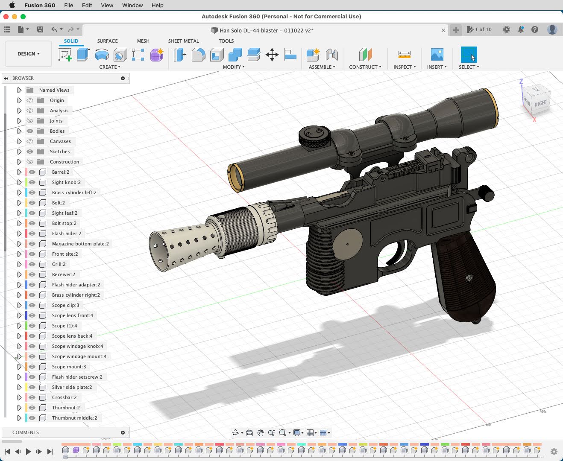Select the Fillet tool
Viewport: 563px width, 461px height.
[198, 55]
